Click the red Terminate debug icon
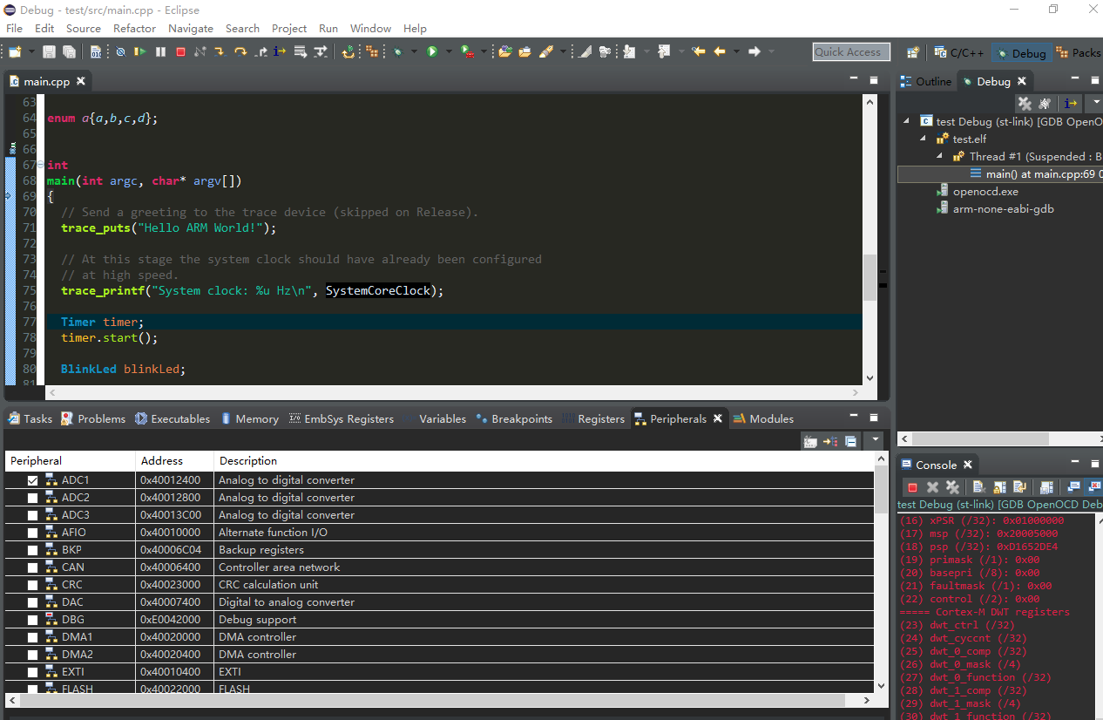The image size is (1103, 720). click(x=181, y=51)
